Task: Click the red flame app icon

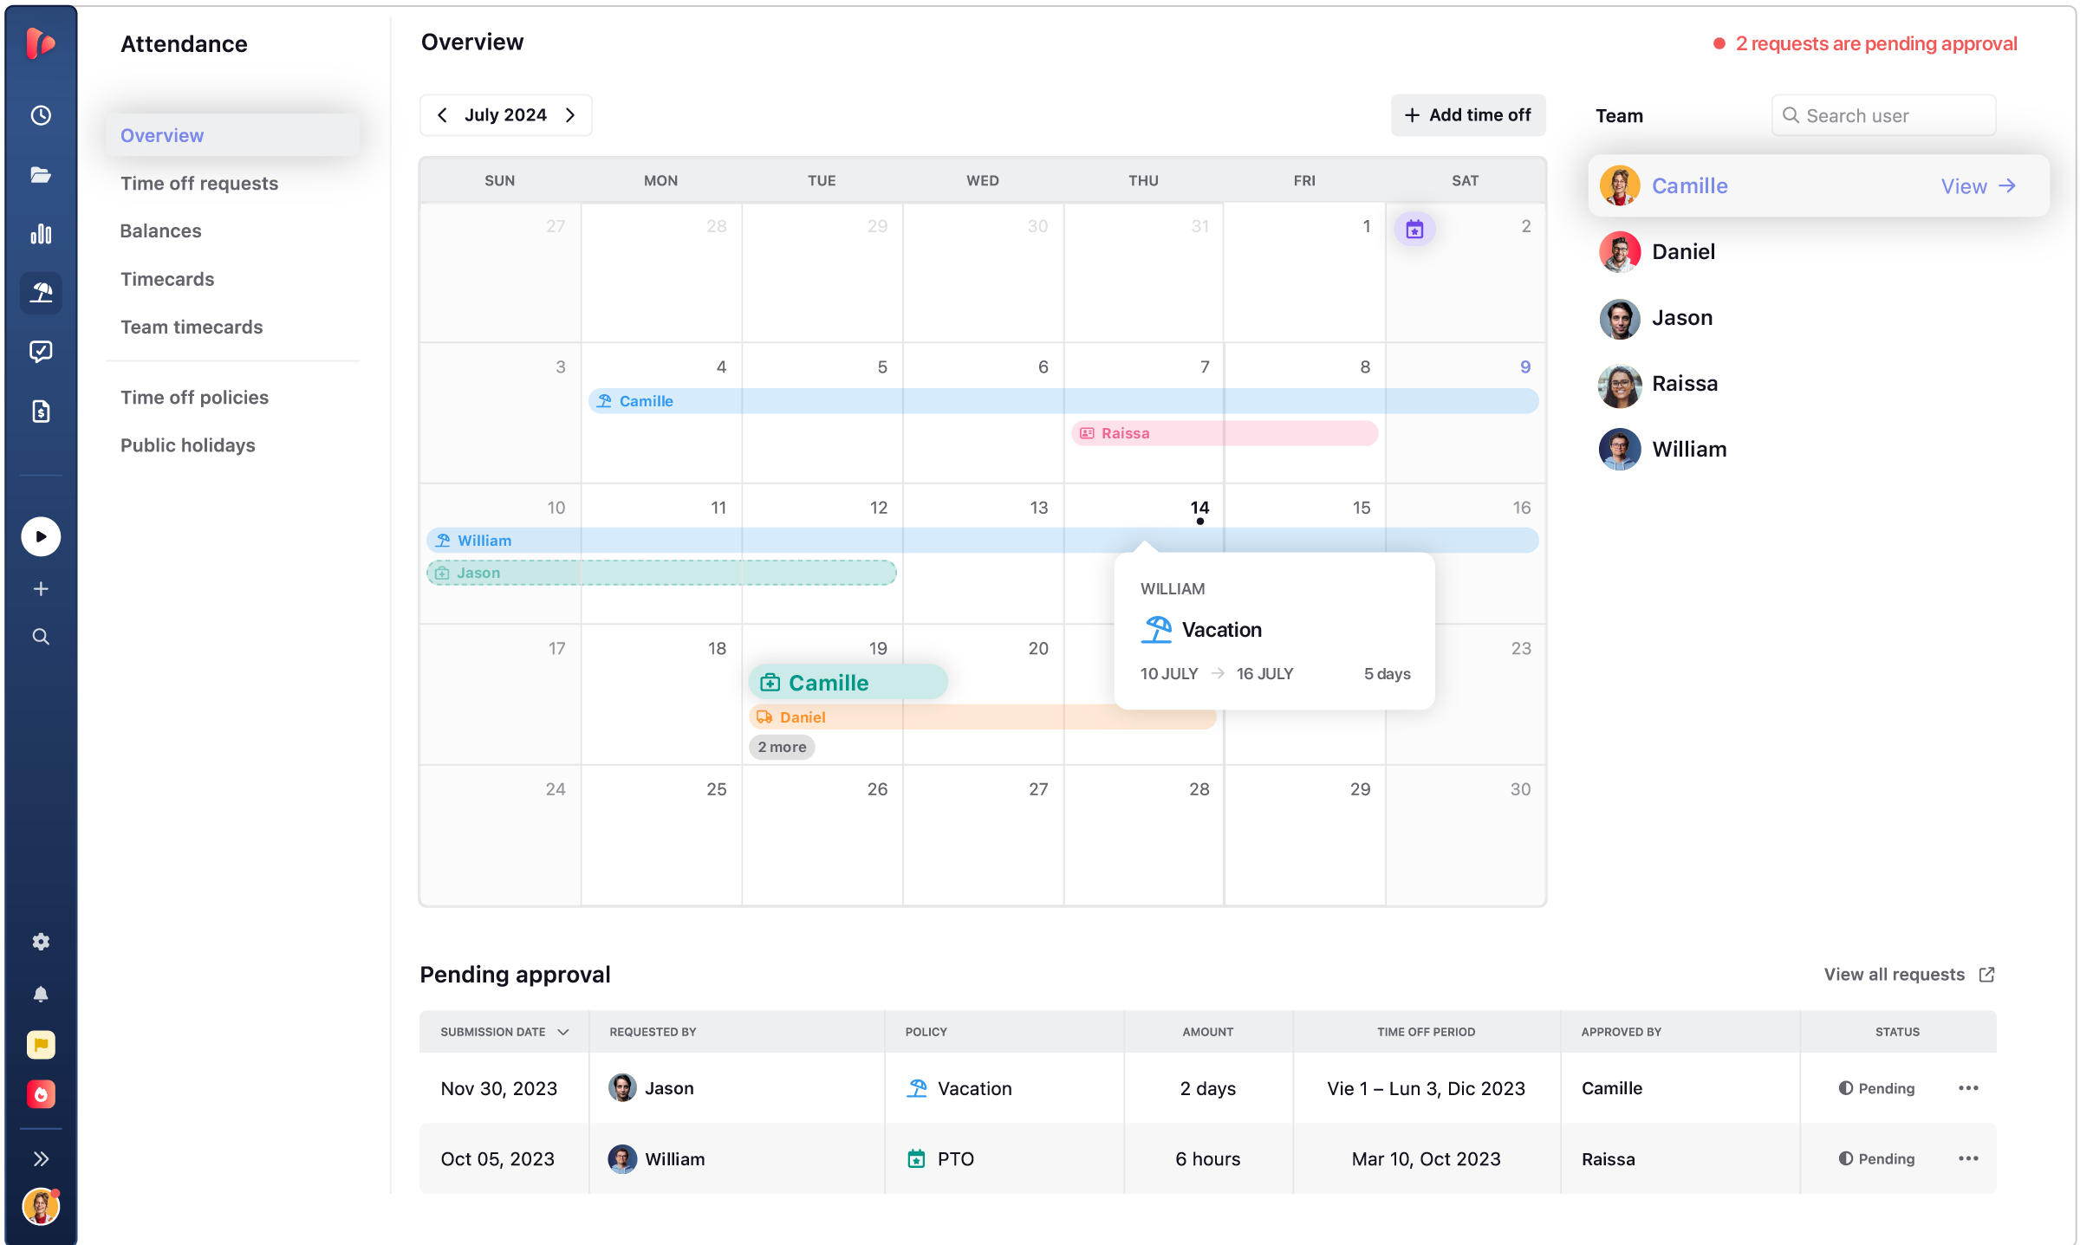Action: 41,1094
